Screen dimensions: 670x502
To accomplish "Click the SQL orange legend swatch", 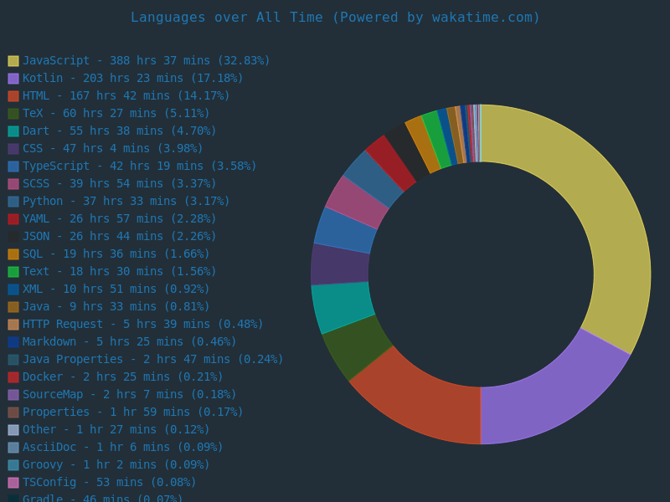I will point(13,254).
